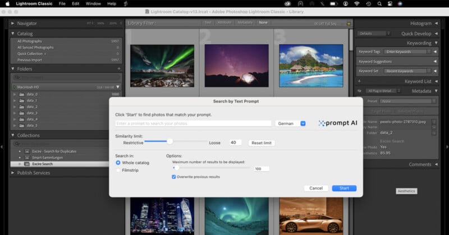
Task: Collapse the Catalog panel
Action: click(12, 34)
